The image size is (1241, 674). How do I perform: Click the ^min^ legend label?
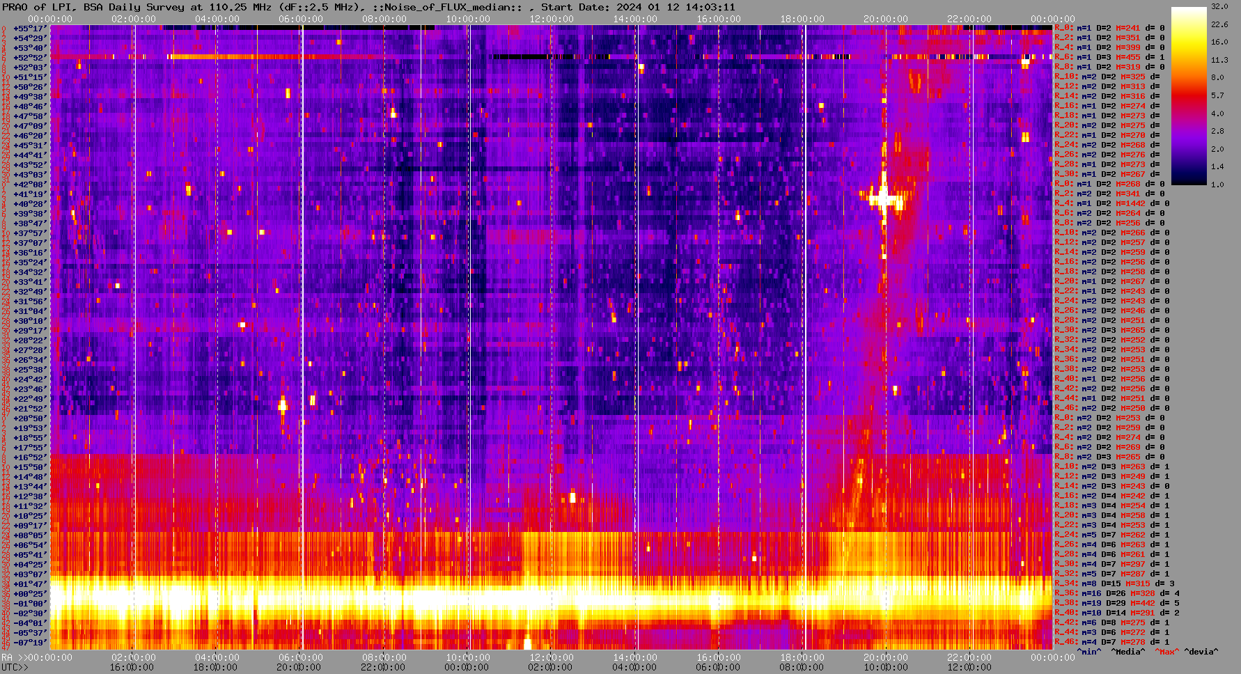[x=1089, y=652]
